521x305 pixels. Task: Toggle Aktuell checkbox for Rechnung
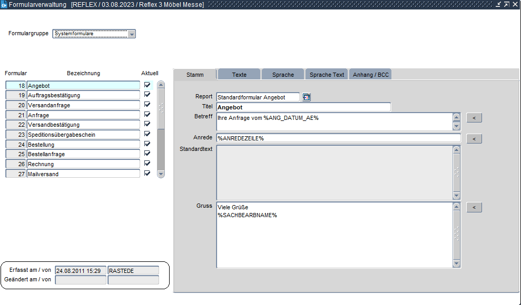pos(148,164)
